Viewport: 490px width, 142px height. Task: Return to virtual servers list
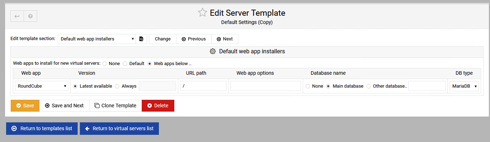[119, 128]
